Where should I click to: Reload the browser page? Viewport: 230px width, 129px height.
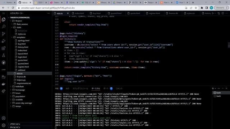[13, 8]
